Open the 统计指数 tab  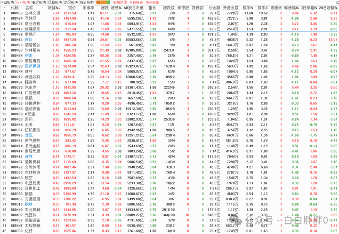point(87,2)
